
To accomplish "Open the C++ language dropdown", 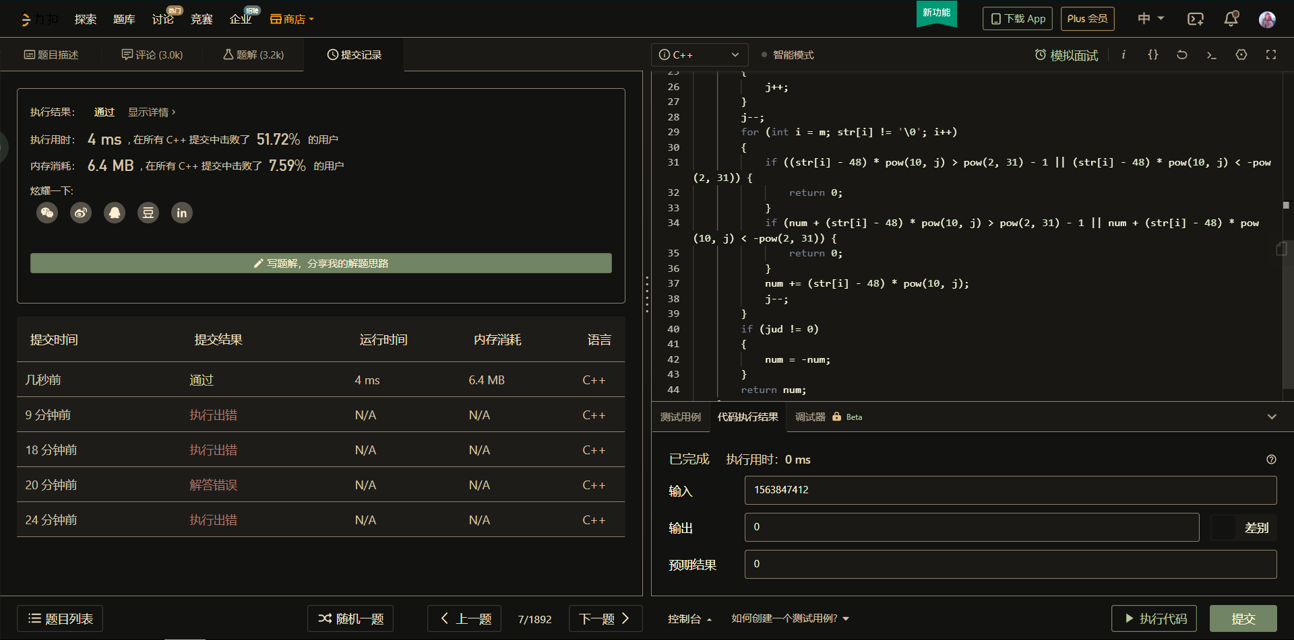I will tap(699, 55).
